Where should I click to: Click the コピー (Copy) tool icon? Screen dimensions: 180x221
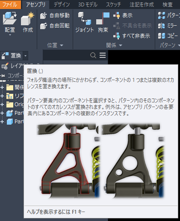click(162, 36)
